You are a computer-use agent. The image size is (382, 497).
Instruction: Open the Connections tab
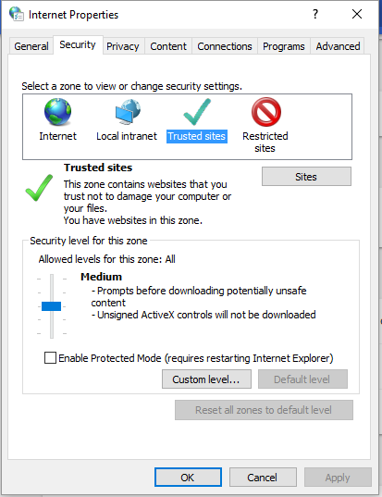(x=225, y=46)
